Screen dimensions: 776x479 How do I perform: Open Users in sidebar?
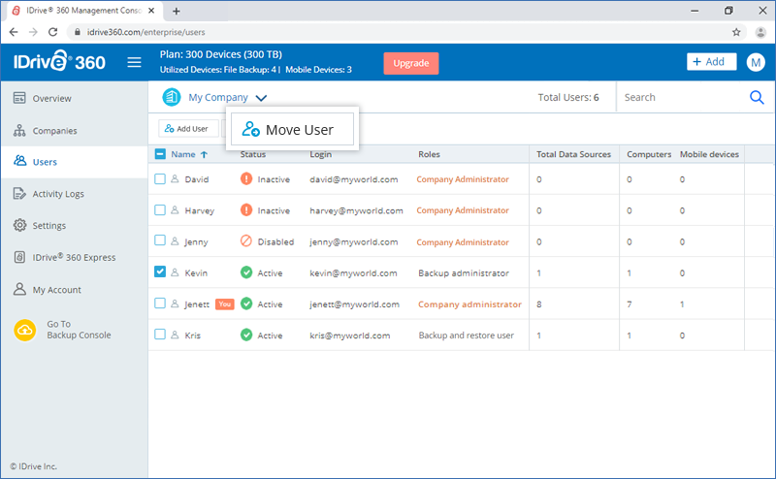pos(75,162)
